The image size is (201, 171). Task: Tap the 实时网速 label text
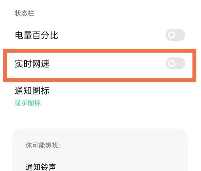32,63
